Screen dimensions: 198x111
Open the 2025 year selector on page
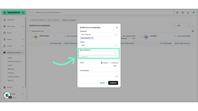[183, 26]
